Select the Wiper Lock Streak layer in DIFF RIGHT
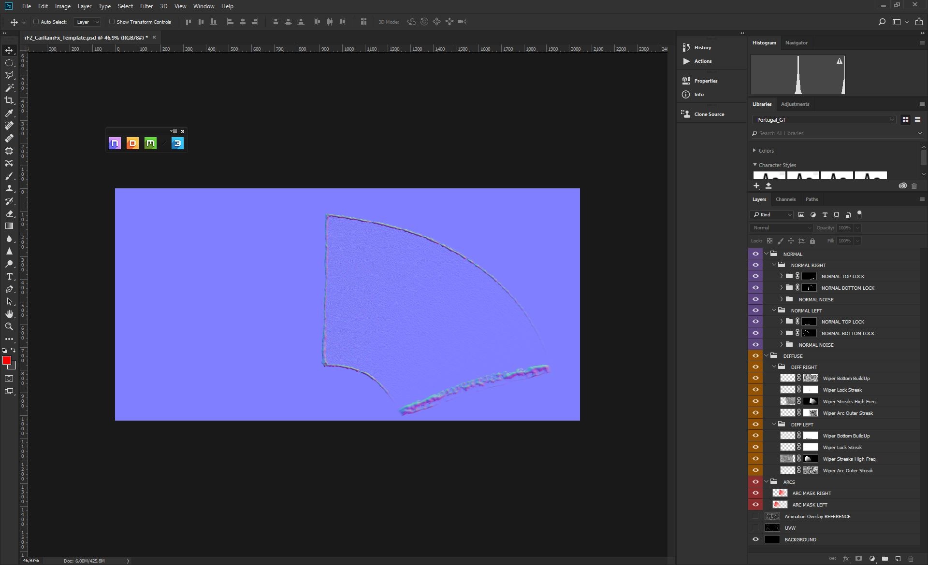The height and width of the screenshot is (565, 928). (842, 390)
